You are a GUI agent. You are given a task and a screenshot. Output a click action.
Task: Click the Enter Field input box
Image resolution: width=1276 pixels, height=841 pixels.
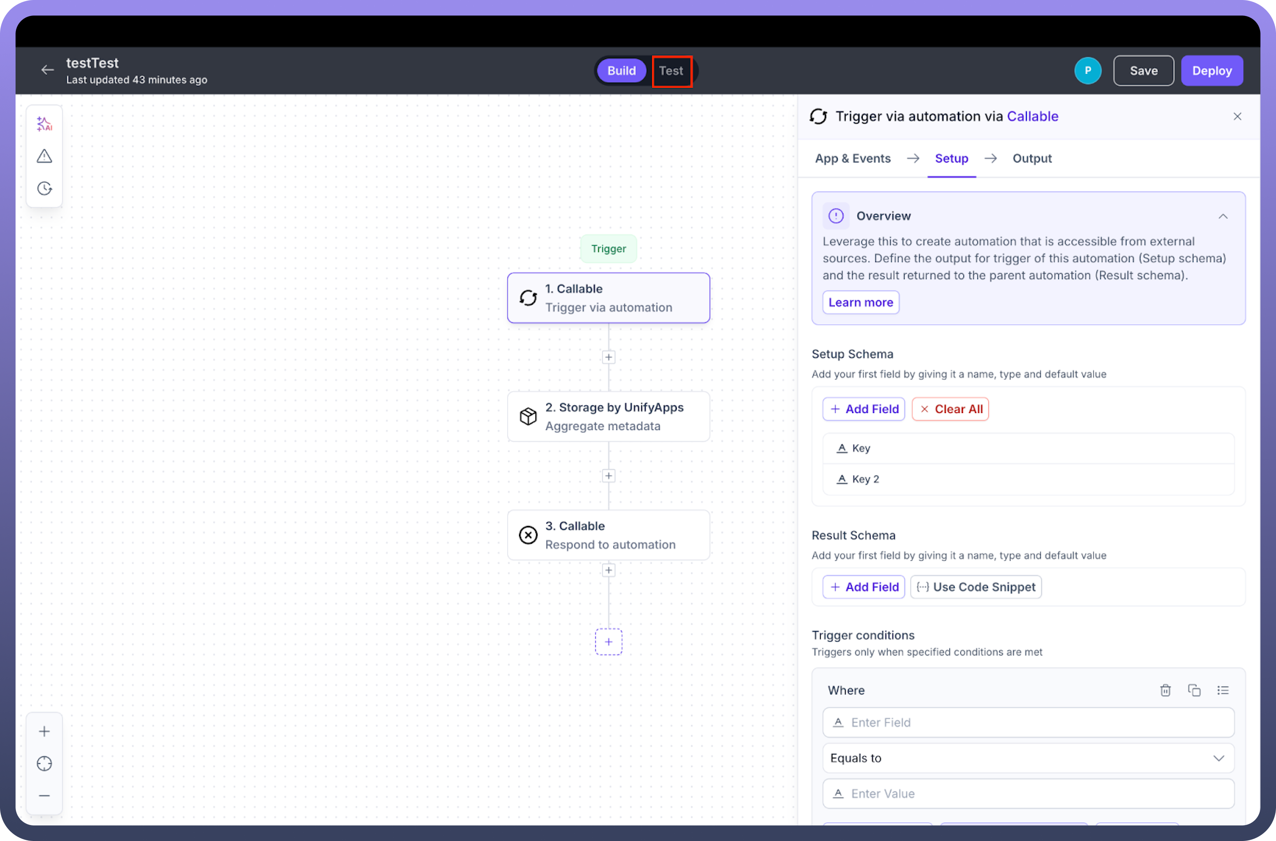pos(1028,722)
